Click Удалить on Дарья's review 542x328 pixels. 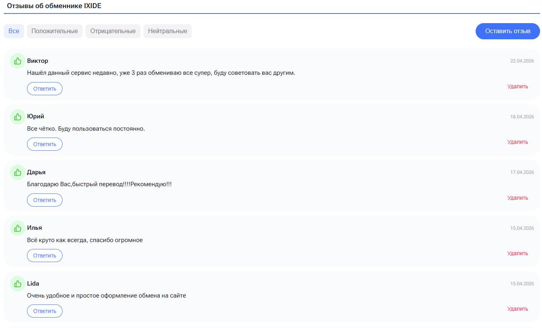coord(517,197)
